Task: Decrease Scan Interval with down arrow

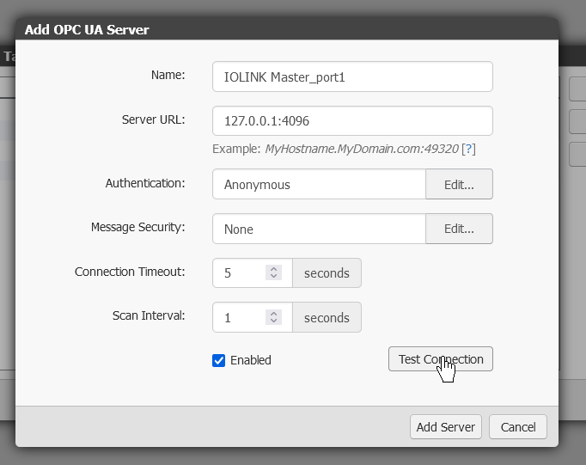Action: (x=273, y=321)
